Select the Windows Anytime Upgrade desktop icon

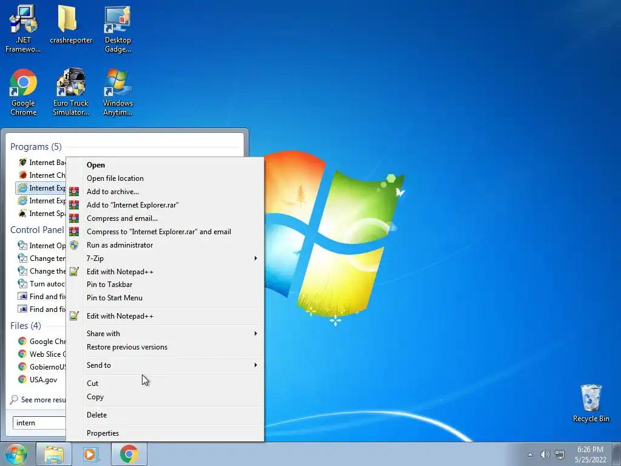tap(118, 92)
